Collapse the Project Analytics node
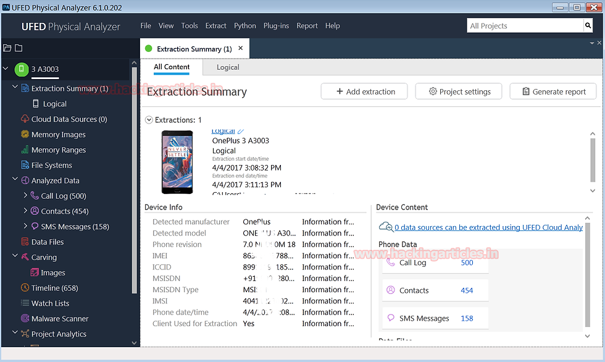 (15, 332)
